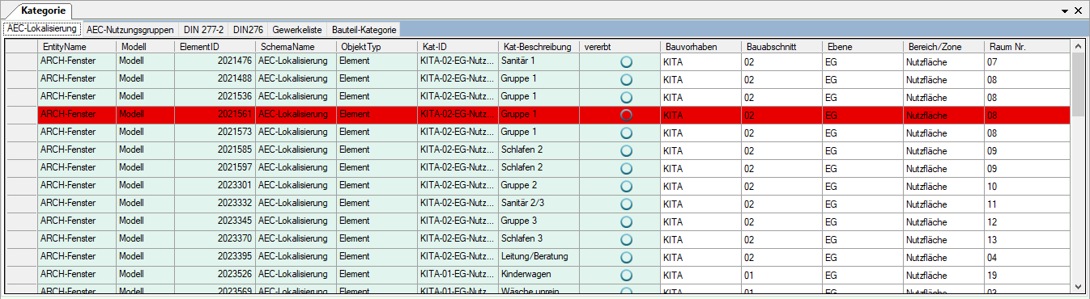Sort by ElementID column header
This screenshot has height=299, width=1090.
tap(215, 47)
